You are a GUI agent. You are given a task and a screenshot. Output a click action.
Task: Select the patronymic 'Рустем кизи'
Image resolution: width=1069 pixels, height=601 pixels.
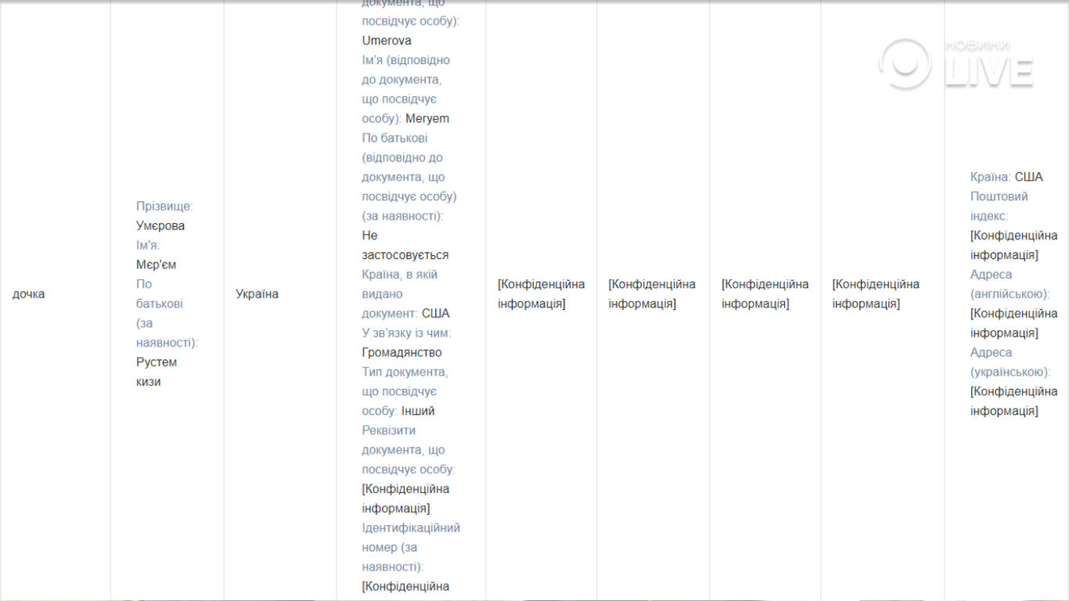pos(156,372)
